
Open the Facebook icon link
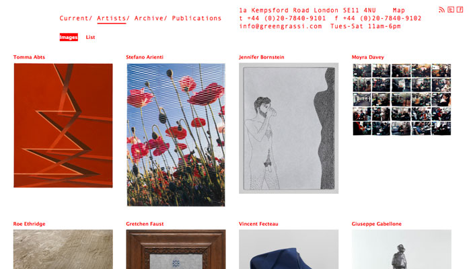(x=460, y=9)
